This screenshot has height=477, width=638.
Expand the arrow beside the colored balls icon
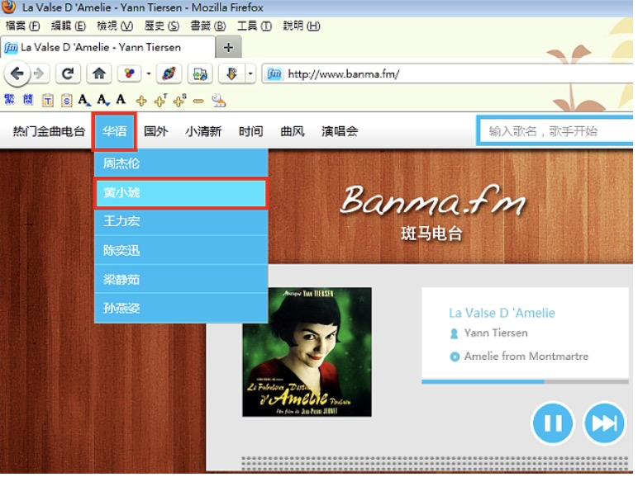[x=149, y=74]
